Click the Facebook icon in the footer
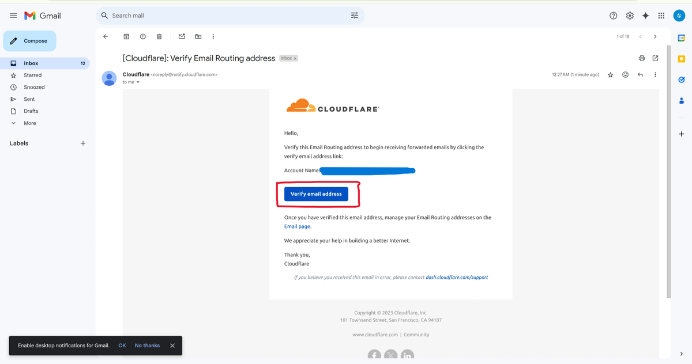Viewport: 692px width, 364px height. tap(374, 355)
